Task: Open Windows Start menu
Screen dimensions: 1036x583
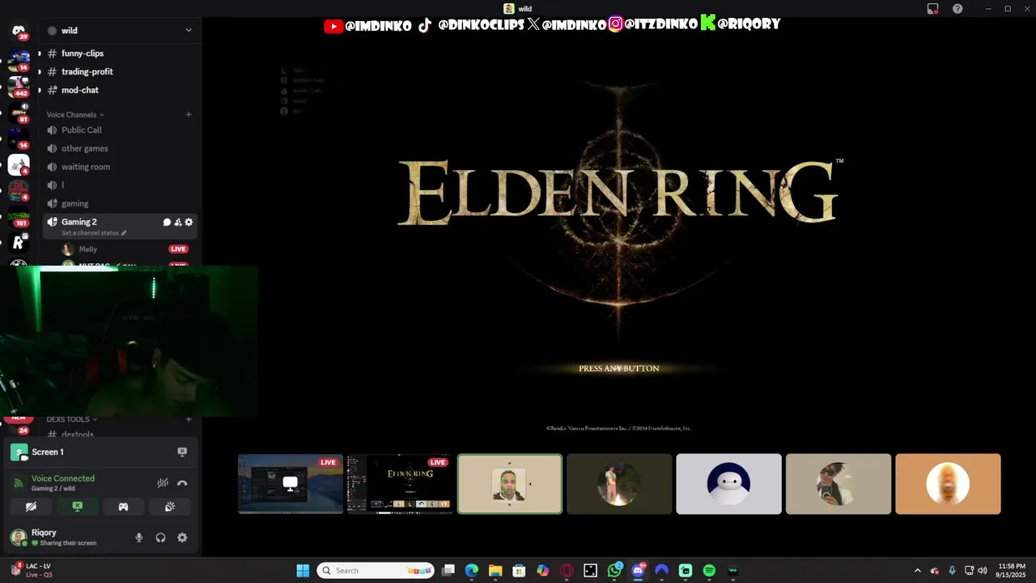Action: pyautogui.click(x=303, y=571)
